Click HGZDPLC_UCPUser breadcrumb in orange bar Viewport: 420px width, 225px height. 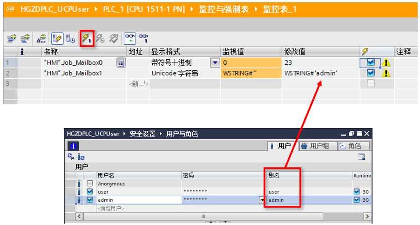click(55, 9)
